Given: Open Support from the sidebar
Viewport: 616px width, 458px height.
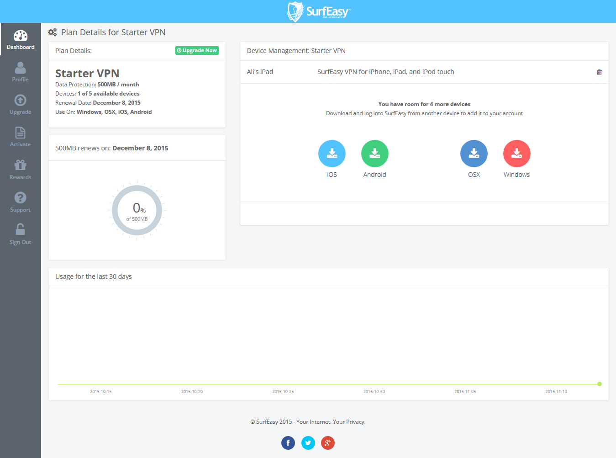Looking at the screenshot, I should coord(21,202).
